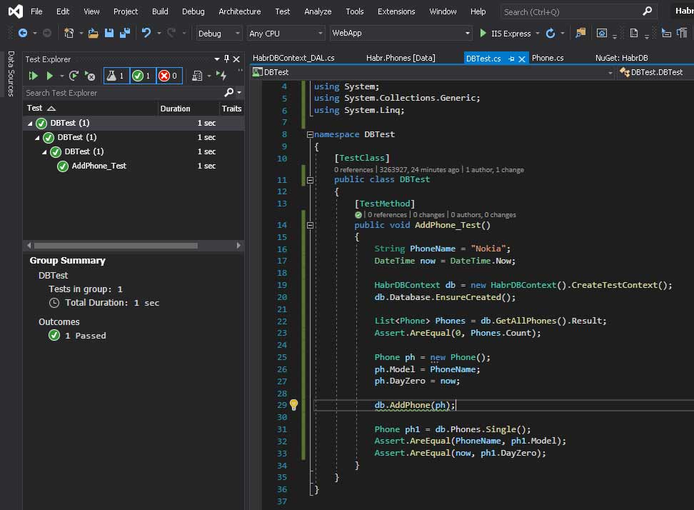Image resolution: width=694 pixels, height=510 pixels.
Task: Open the Any CPU platform dropdown
Action: point(286,34)
